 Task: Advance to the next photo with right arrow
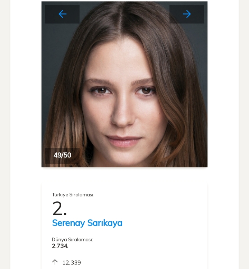pos(187,14)
